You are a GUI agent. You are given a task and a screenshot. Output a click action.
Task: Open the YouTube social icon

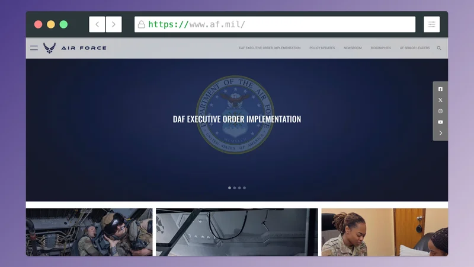click(440, 122)
